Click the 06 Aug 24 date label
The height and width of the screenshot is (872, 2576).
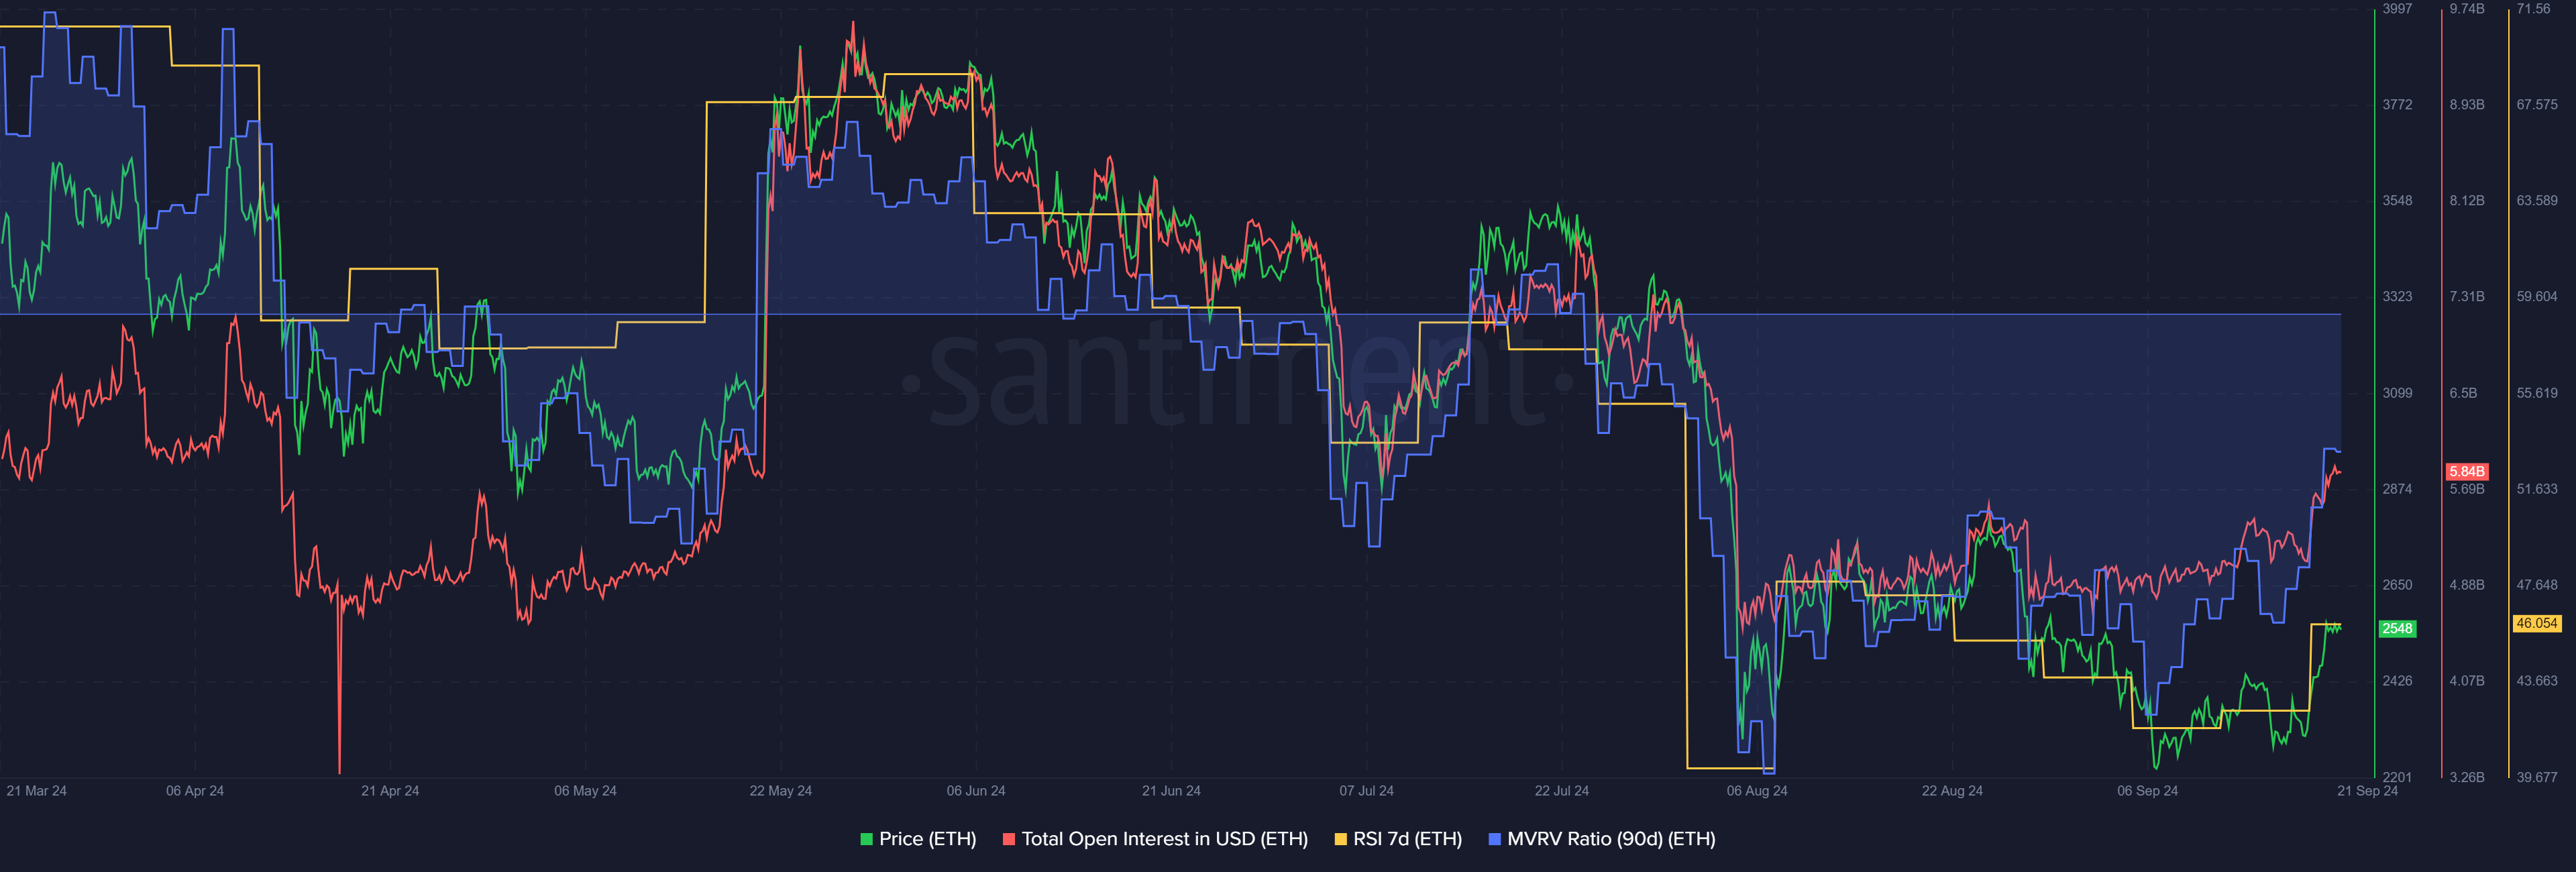(x=1757, y=791)
